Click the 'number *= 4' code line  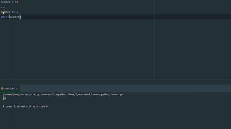coord(9,12)
